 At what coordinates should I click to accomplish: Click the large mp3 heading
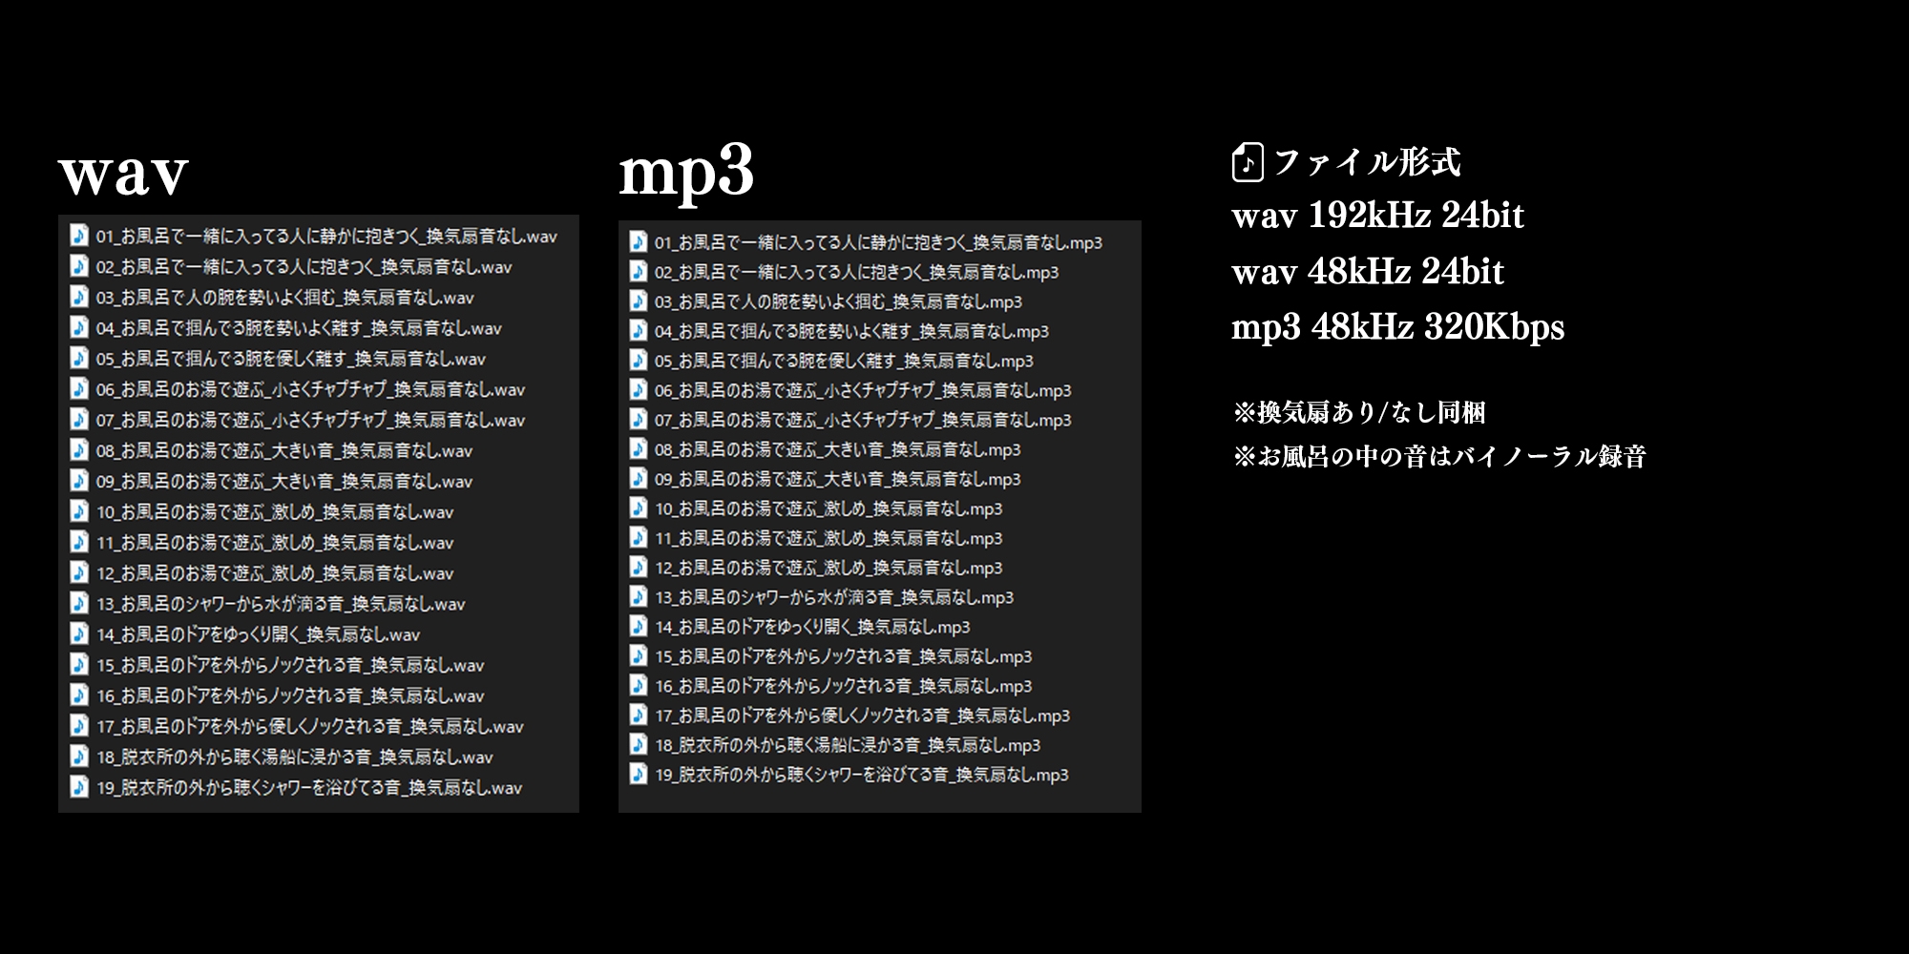[x=686, y=174]
